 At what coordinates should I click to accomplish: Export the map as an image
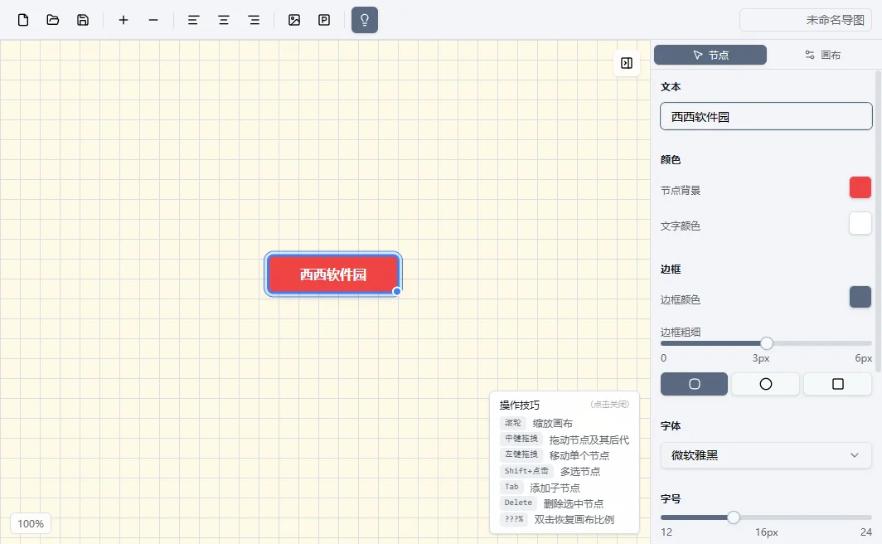(x=294, y=20)
